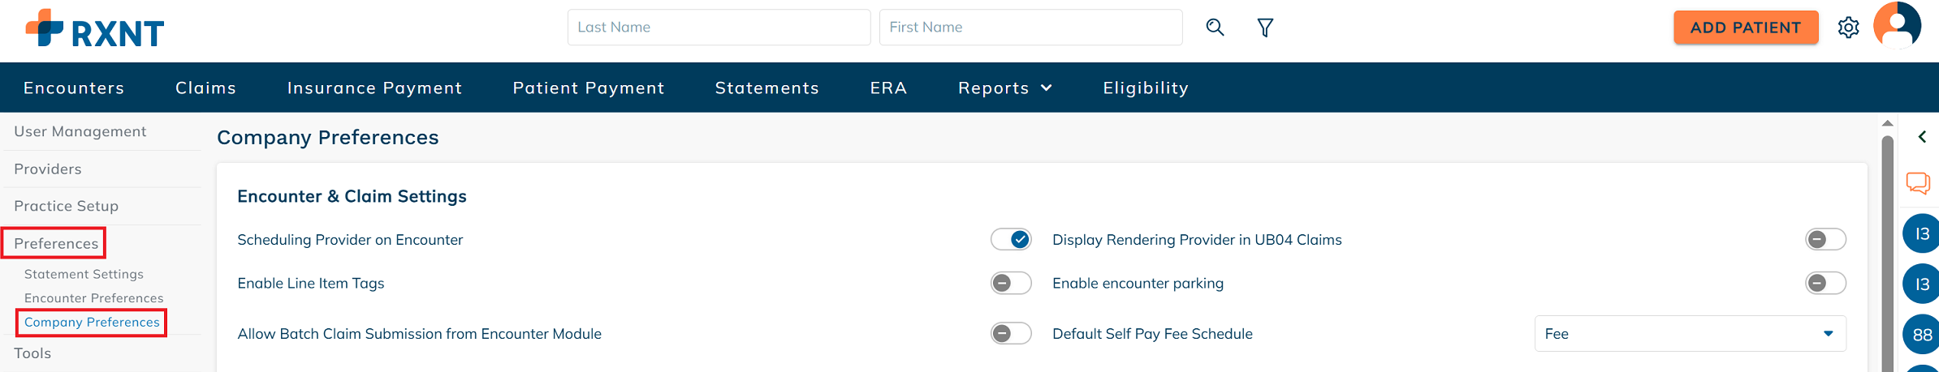Turn on Enable encounter parking toggle

point(1826,283)
